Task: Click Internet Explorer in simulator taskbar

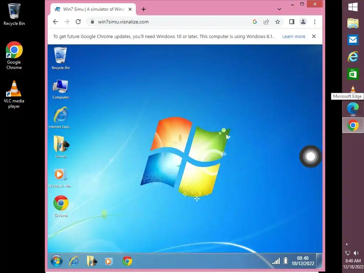Action: click(x=74, y=261)
